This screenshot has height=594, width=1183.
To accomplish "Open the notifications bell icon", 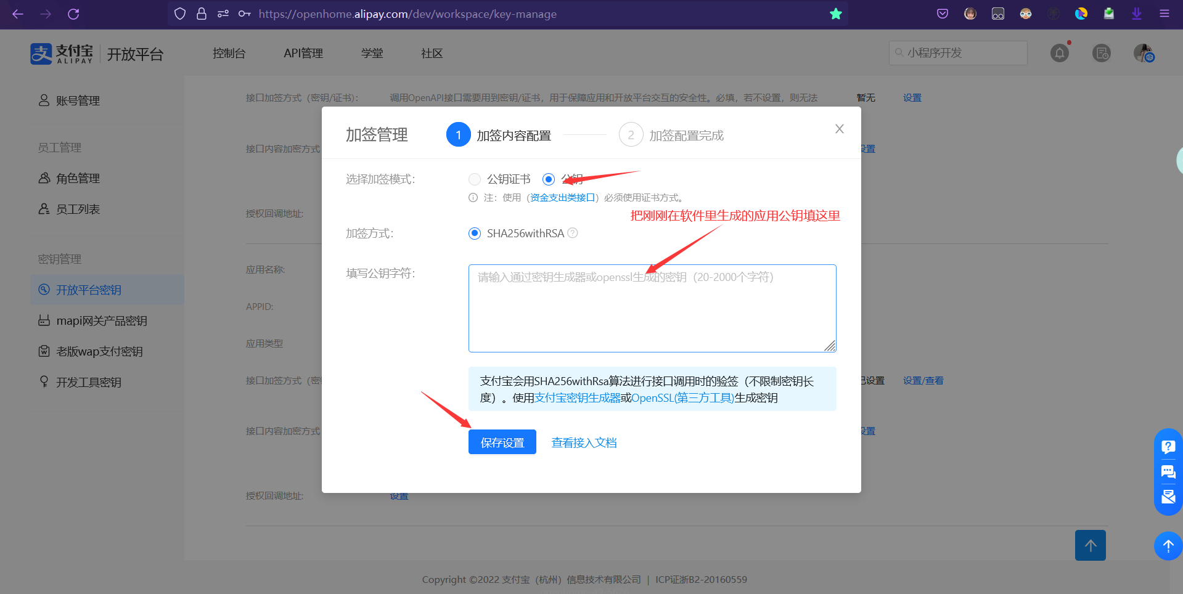I will pos(1060,53).
